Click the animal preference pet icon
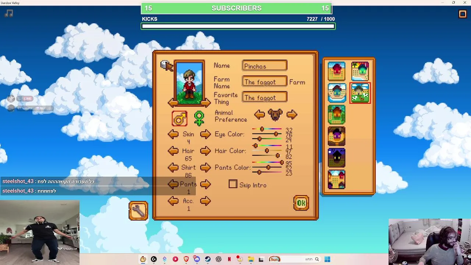Image resolution: width=471 pixels, height=265 pixels. [275, 114]
